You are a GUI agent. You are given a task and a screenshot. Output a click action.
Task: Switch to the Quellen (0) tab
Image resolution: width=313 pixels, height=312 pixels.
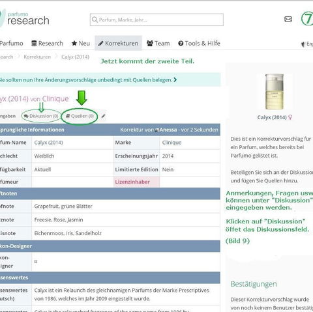[x=80, y=116]
